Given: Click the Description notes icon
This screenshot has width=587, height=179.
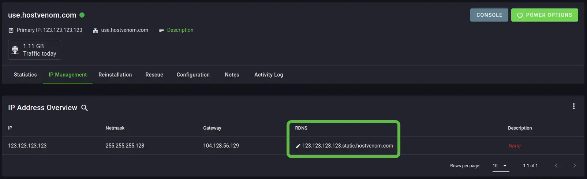Looking at the screenshot, I should (x=161, y=30).
